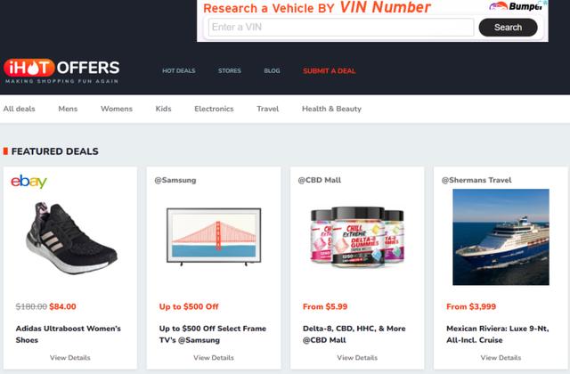The image size is (570, 374).
Task: Open Adidas Ultraboost Women's Shoes title
Action: click(69, 334)
